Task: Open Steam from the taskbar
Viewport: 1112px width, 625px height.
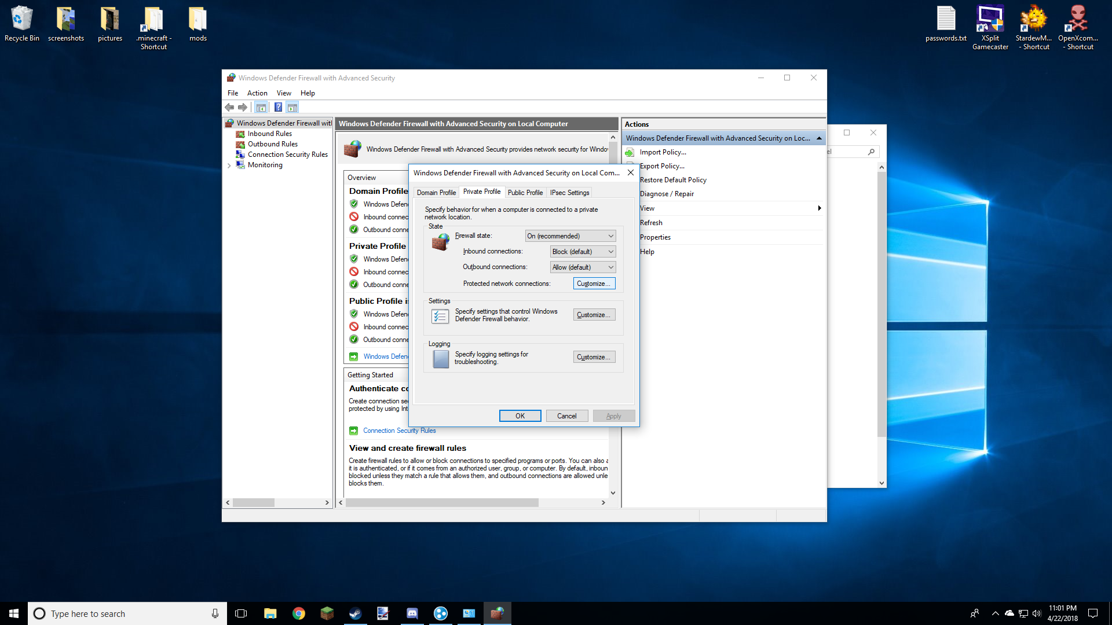Action: pos(355,613)
